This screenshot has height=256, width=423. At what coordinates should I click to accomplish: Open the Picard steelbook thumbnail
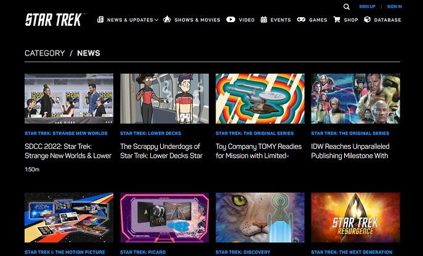click(164, 217)
